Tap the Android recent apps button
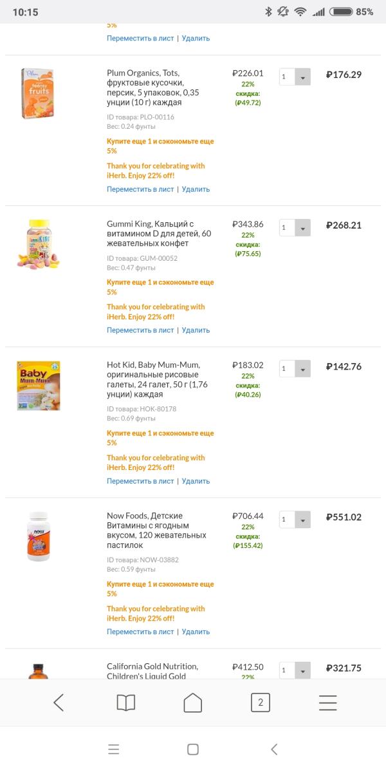This screenshot has width=386, height=772. pyautogui.click(x=114, y=749)
